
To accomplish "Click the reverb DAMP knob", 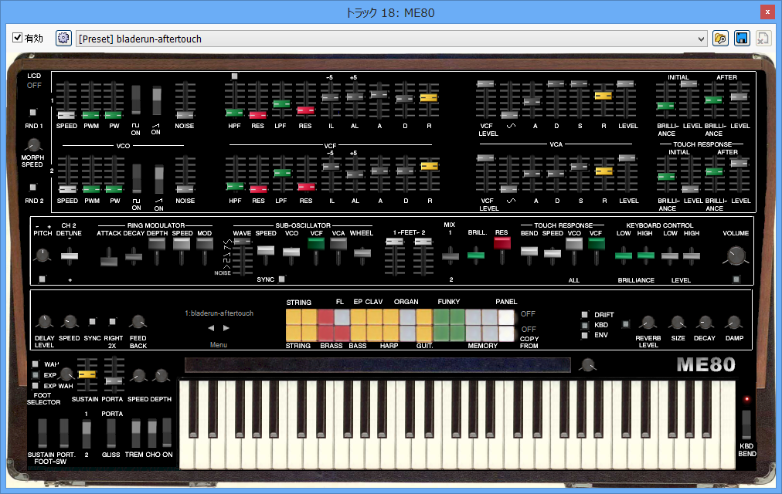I will tap(733, 323).
